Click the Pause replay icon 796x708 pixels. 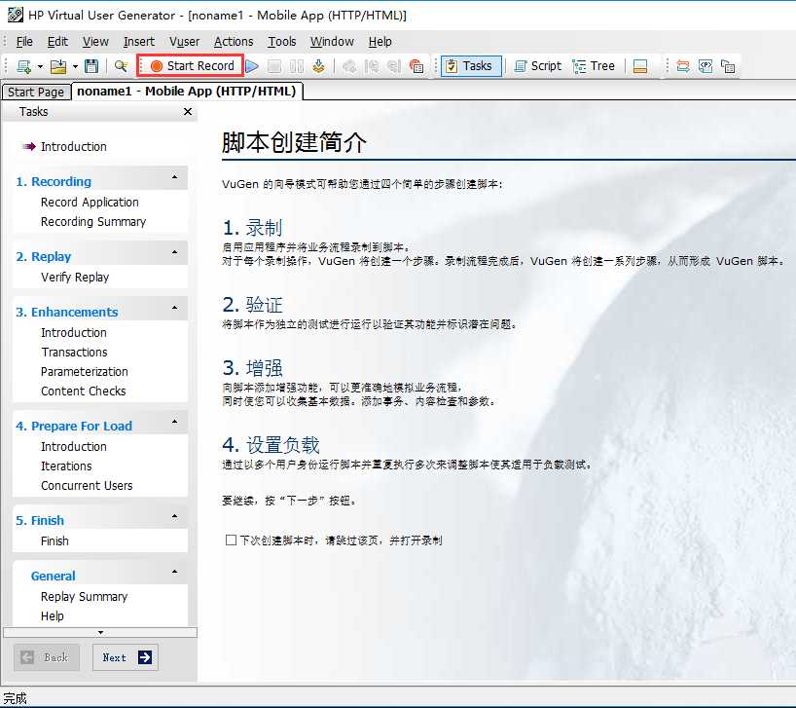(x=297, y=66)
